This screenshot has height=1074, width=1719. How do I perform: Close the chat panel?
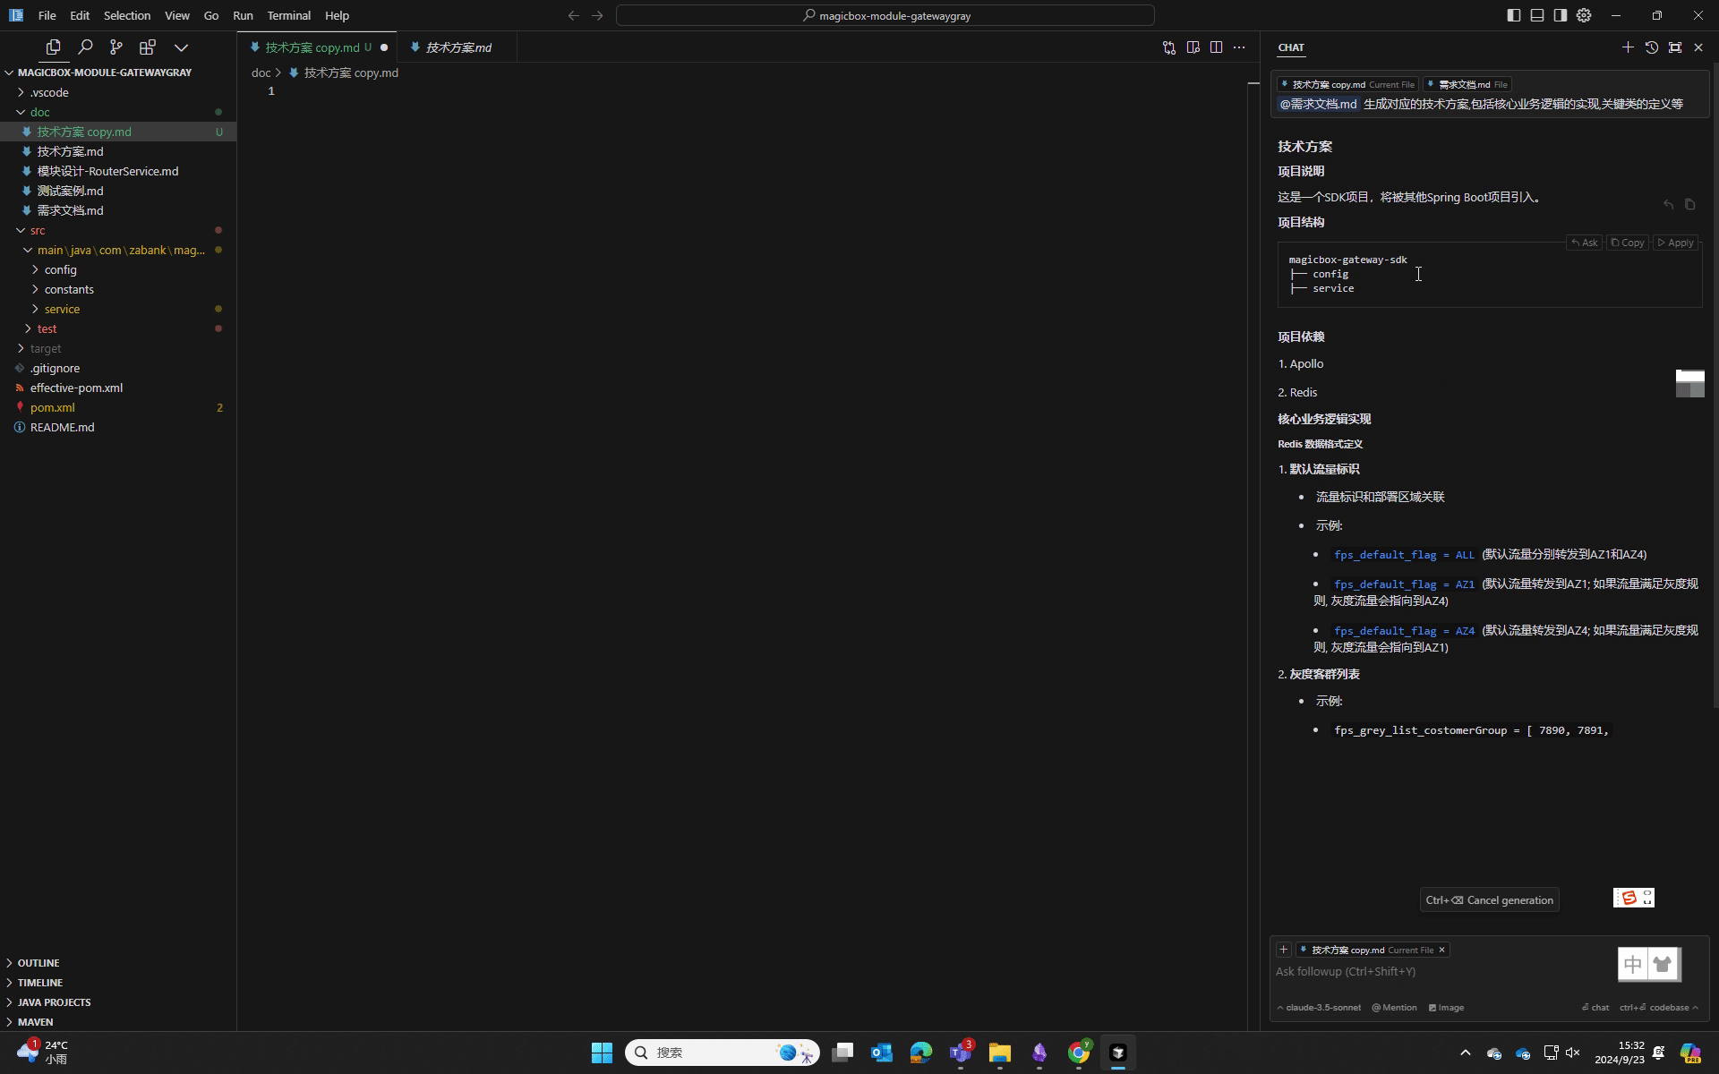pyautogui.click(x=1698, y=47)
